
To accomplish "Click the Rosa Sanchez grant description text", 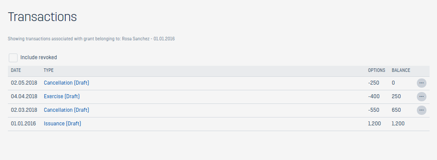I will tap(91, 39).
